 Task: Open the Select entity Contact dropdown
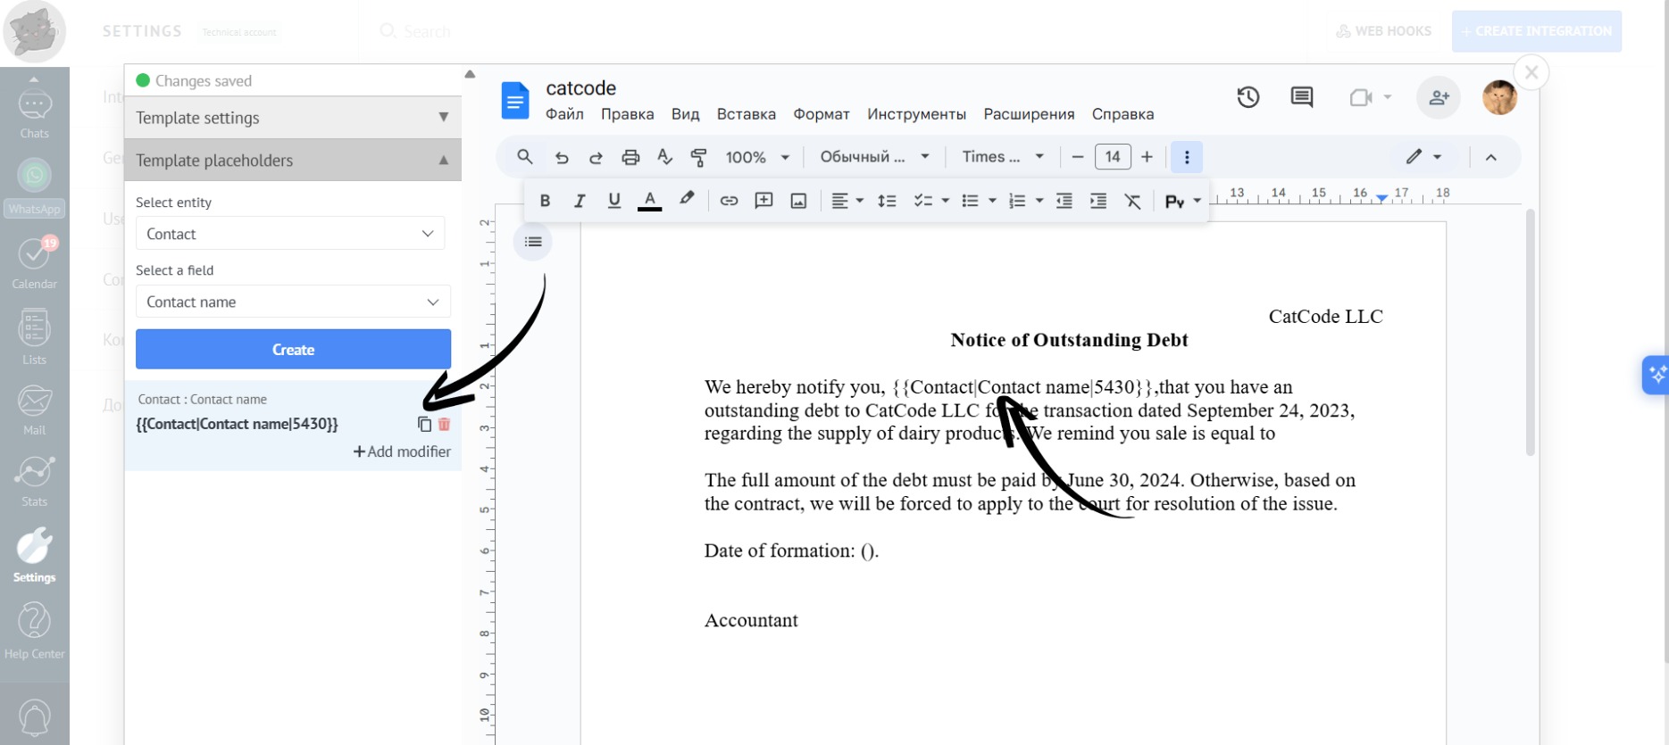coord(290,234)
